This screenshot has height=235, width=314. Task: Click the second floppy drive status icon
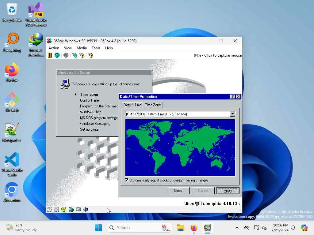56,209
